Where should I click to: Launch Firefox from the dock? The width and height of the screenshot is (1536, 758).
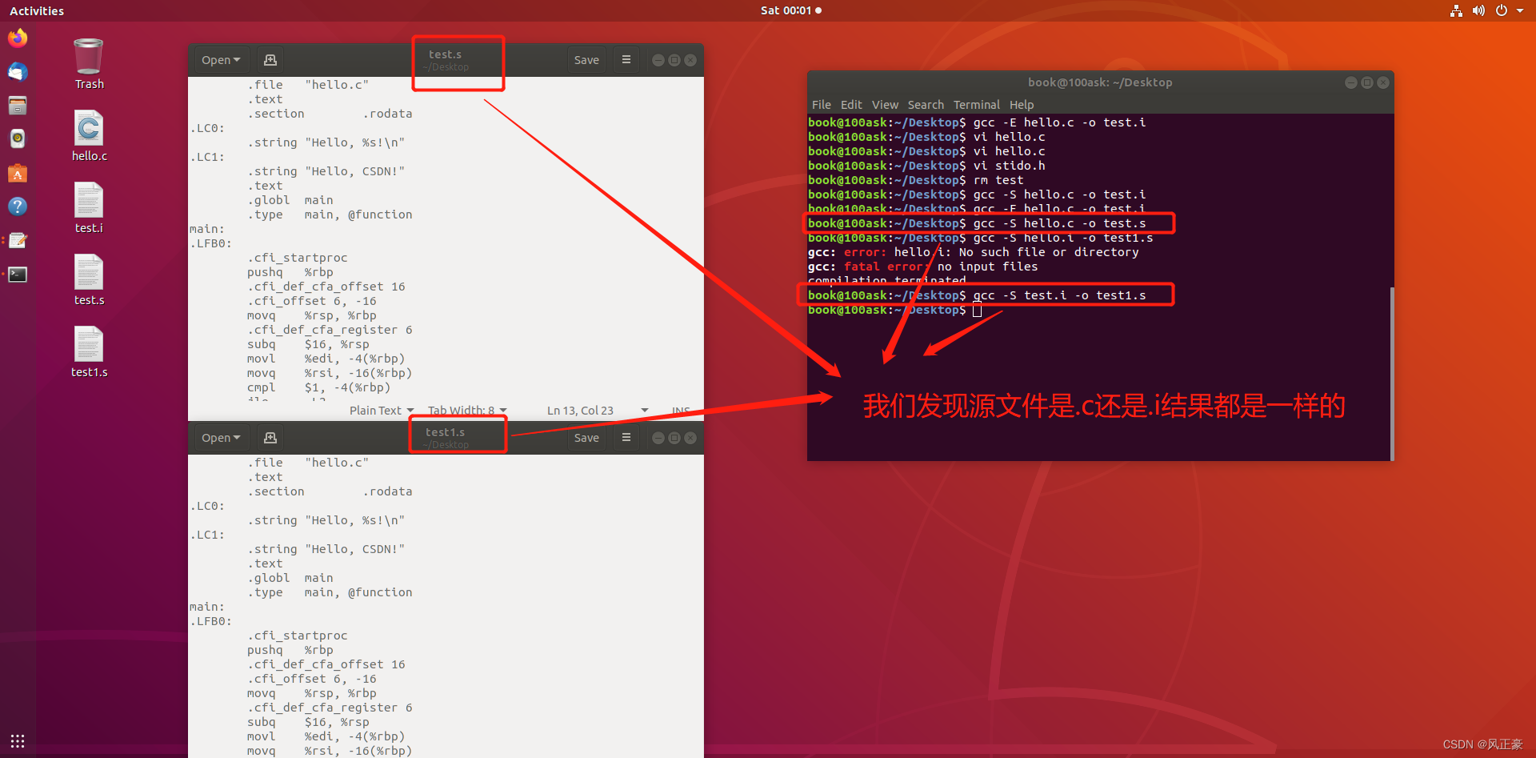(x=18, y=38)
